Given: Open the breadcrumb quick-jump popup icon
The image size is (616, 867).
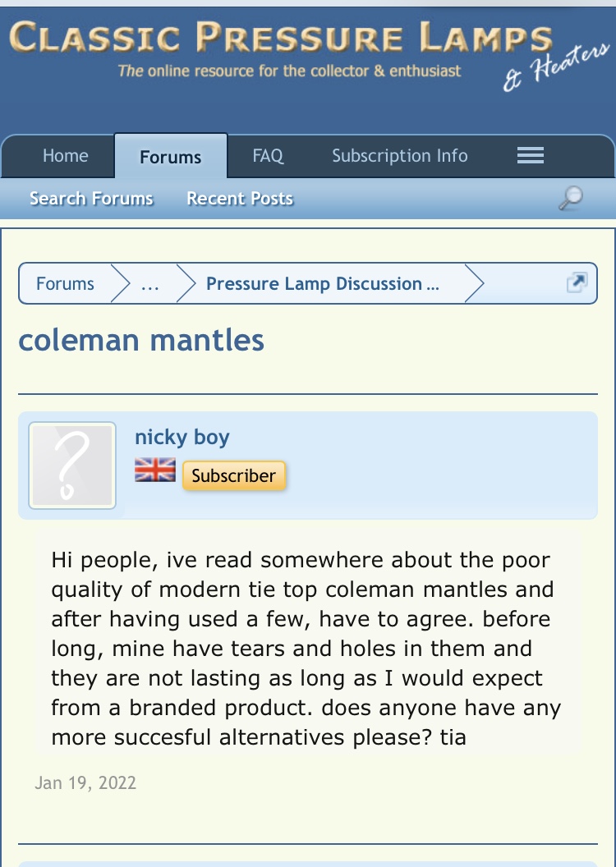Looking at the screenshot, I should point(577,283).
